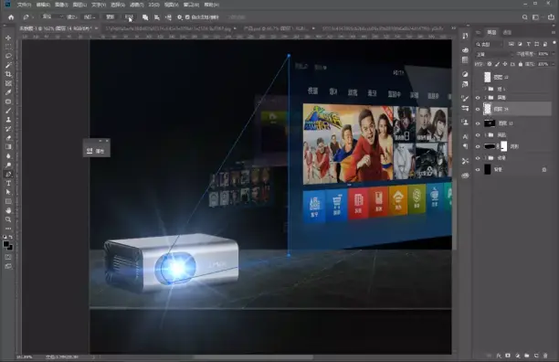Select the Hand tool
Viewport: 559px width, 362px height.
pyautogui.click(x=8, y=210)
